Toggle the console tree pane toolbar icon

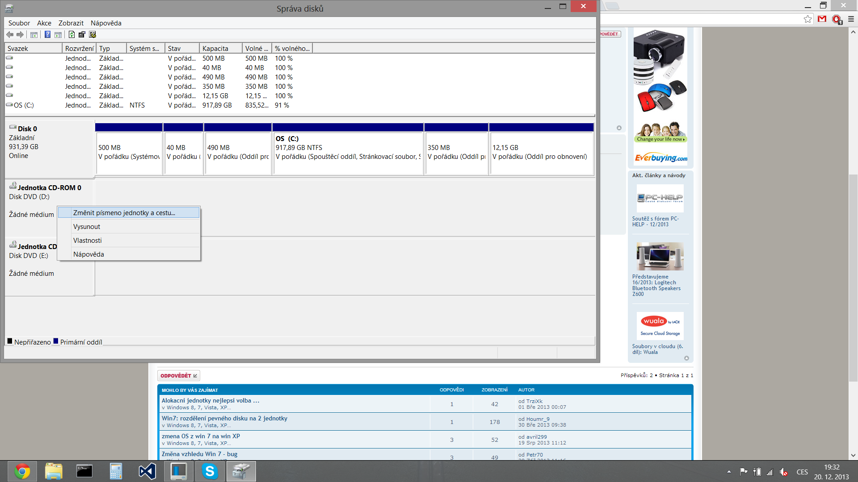(34, 34)
